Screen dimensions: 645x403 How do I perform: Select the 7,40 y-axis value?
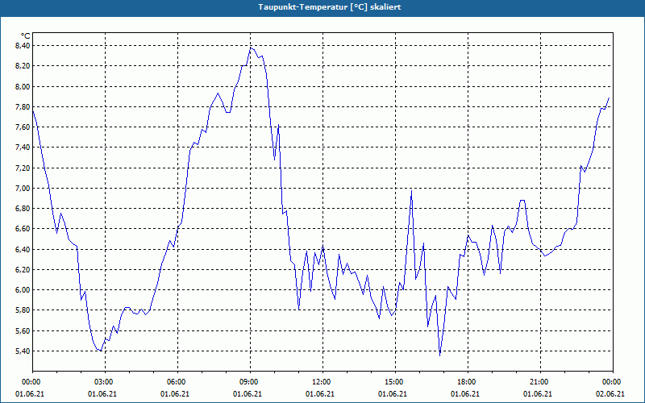pyautogui.click(x=22, y=147)
